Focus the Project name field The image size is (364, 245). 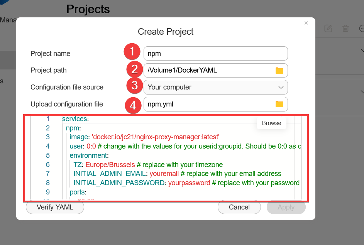point(215,54)
